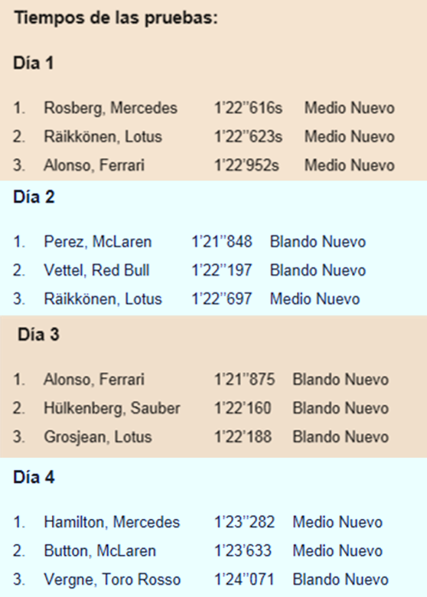Select Räikkönen's 1'22''623s lap time

tap(248, 137)
